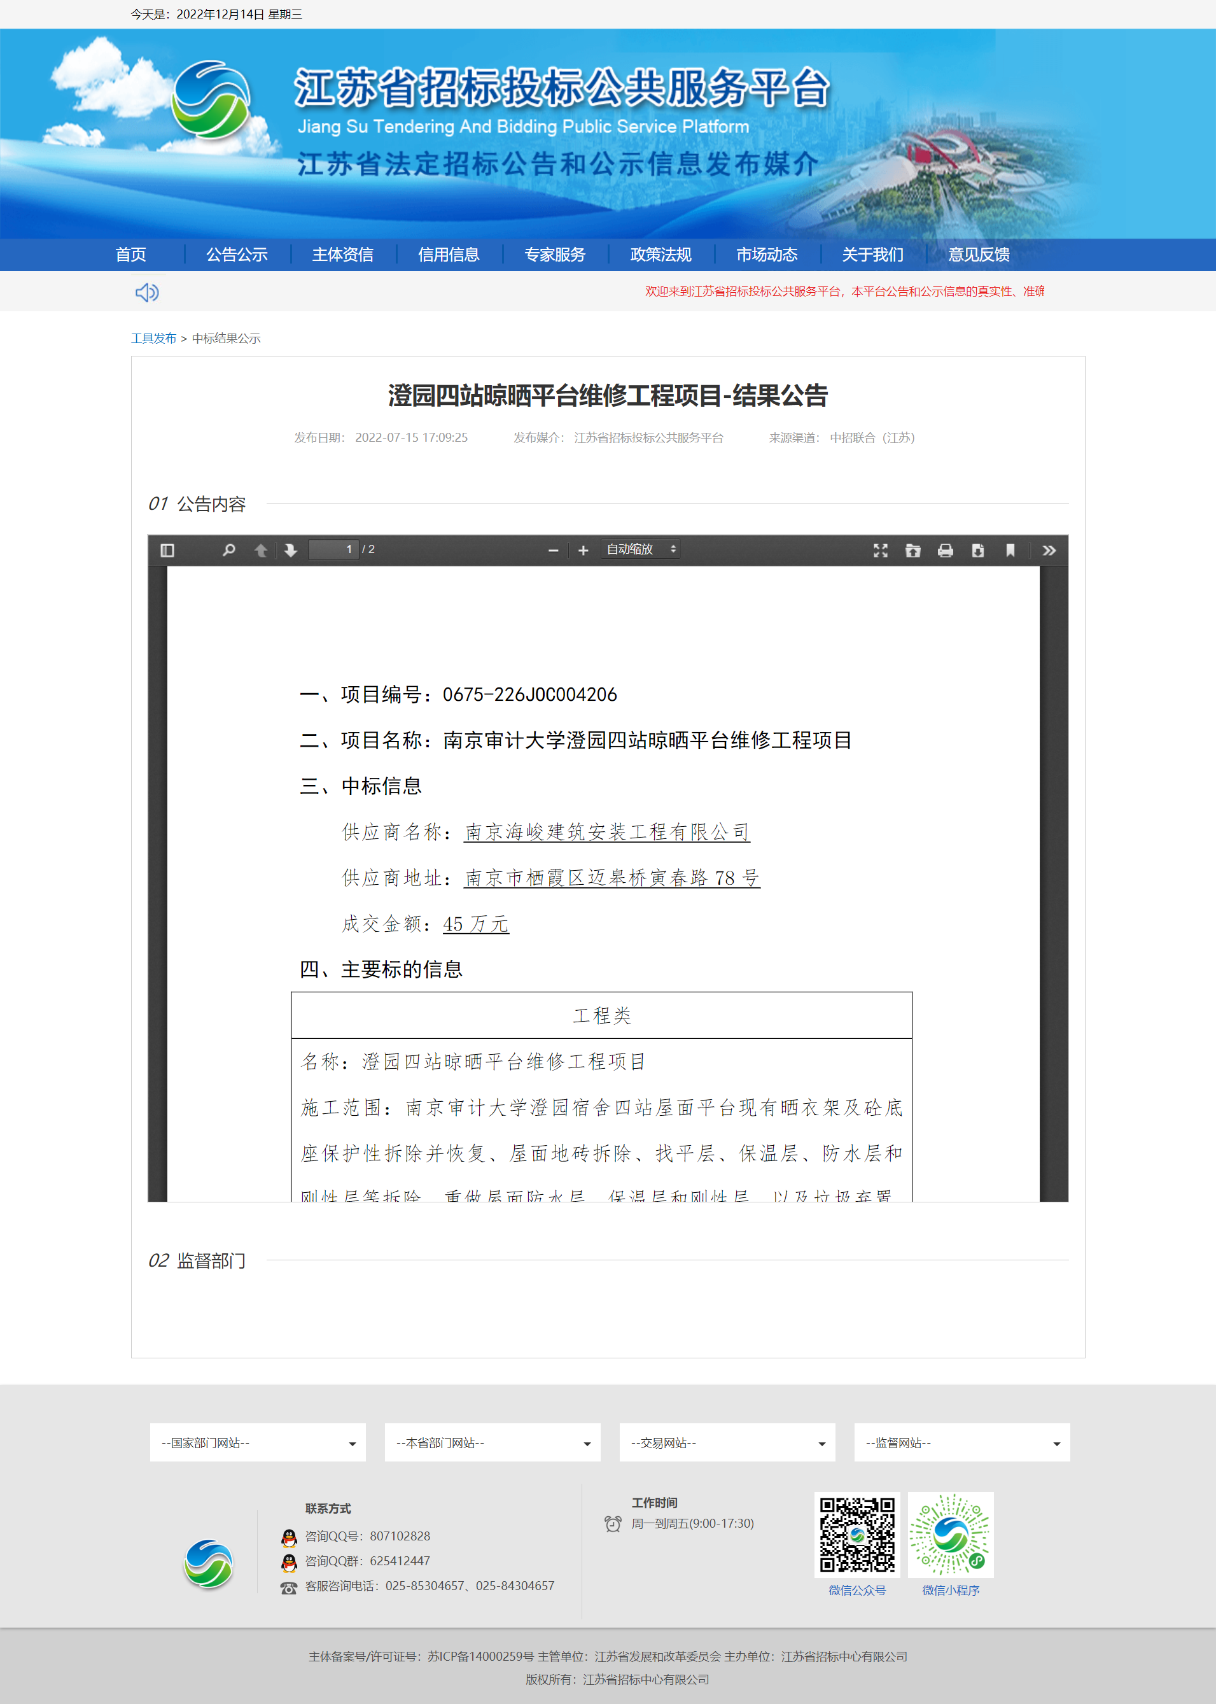Click the 工具发布 breadcrumb link
This screenshot has width=1216, height=1704.
(153, 339)
